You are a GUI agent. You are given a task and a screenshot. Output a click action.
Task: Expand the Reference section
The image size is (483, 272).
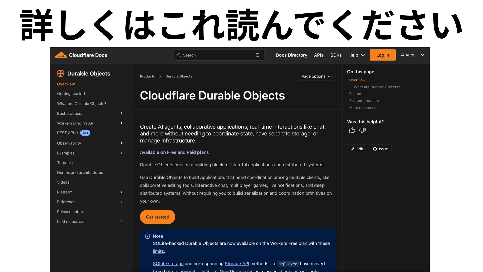tap(122, 202)
